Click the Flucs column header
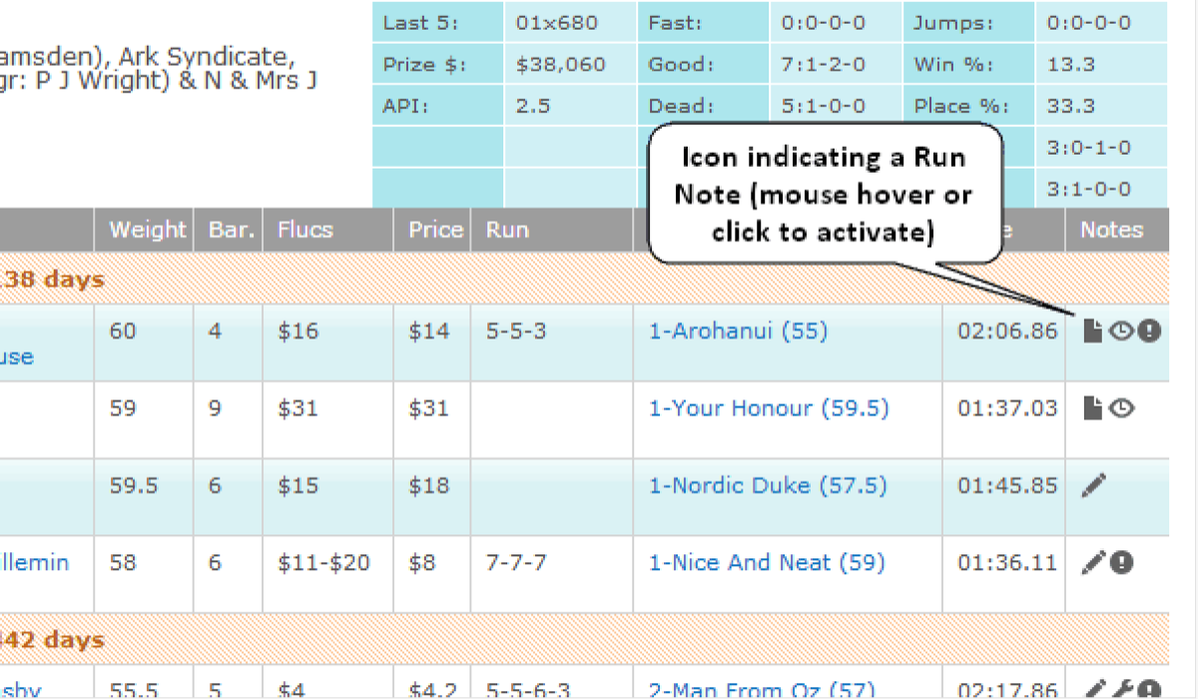 [305, 230]
